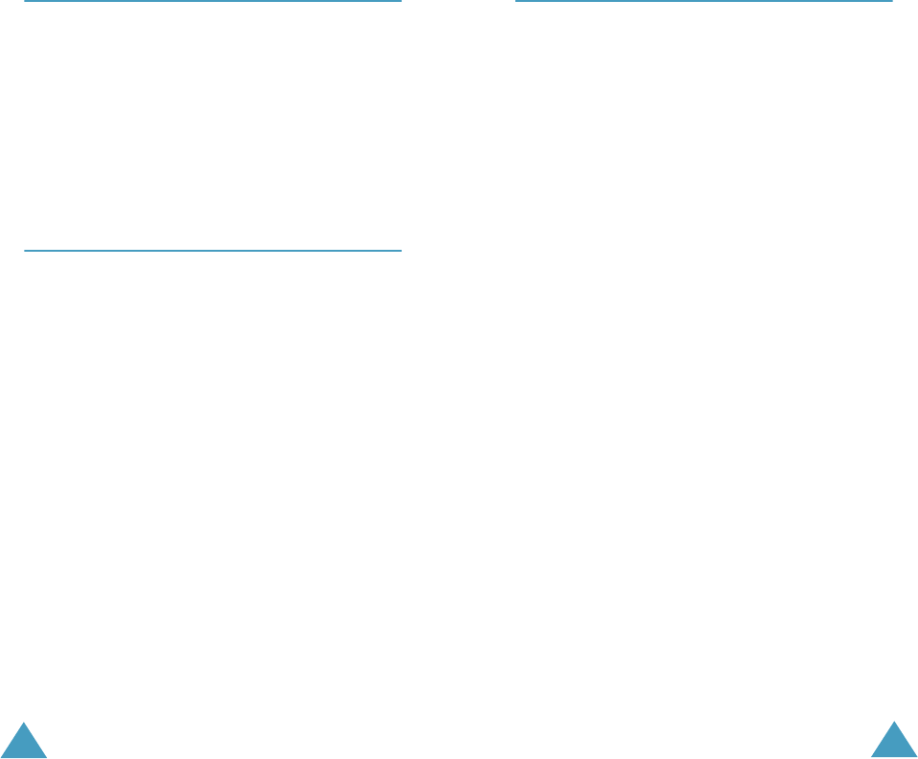Click the left end of top-left line
918x759 pixels.
(x=25, y=1)
